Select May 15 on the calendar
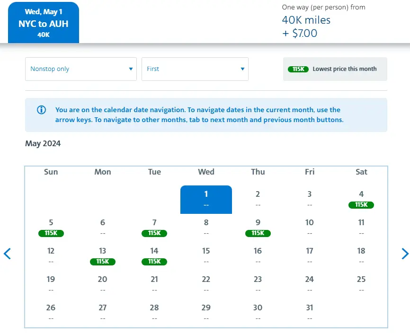This screenshot has height=334, width=410. pos(206,256)
